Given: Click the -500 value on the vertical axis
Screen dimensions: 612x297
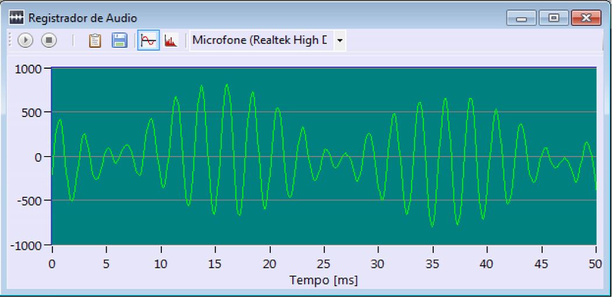Looking at the screenshot, I should [x=29, y=200].
